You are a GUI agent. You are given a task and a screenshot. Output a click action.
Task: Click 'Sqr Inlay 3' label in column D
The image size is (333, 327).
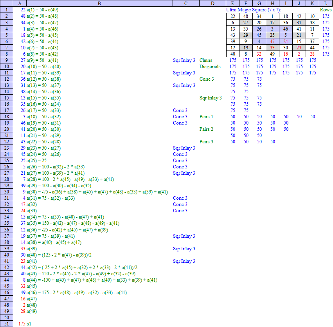(211, 98)
